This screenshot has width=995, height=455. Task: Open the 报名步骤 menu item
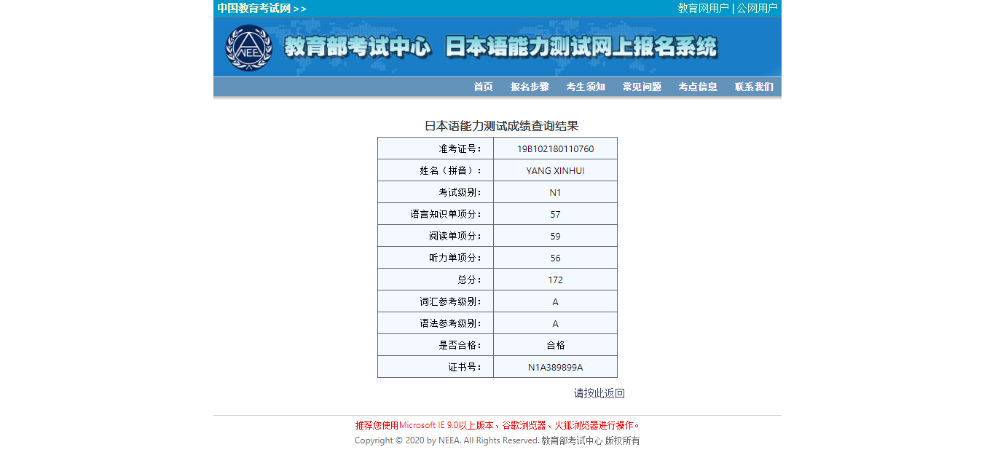[530, 87]
